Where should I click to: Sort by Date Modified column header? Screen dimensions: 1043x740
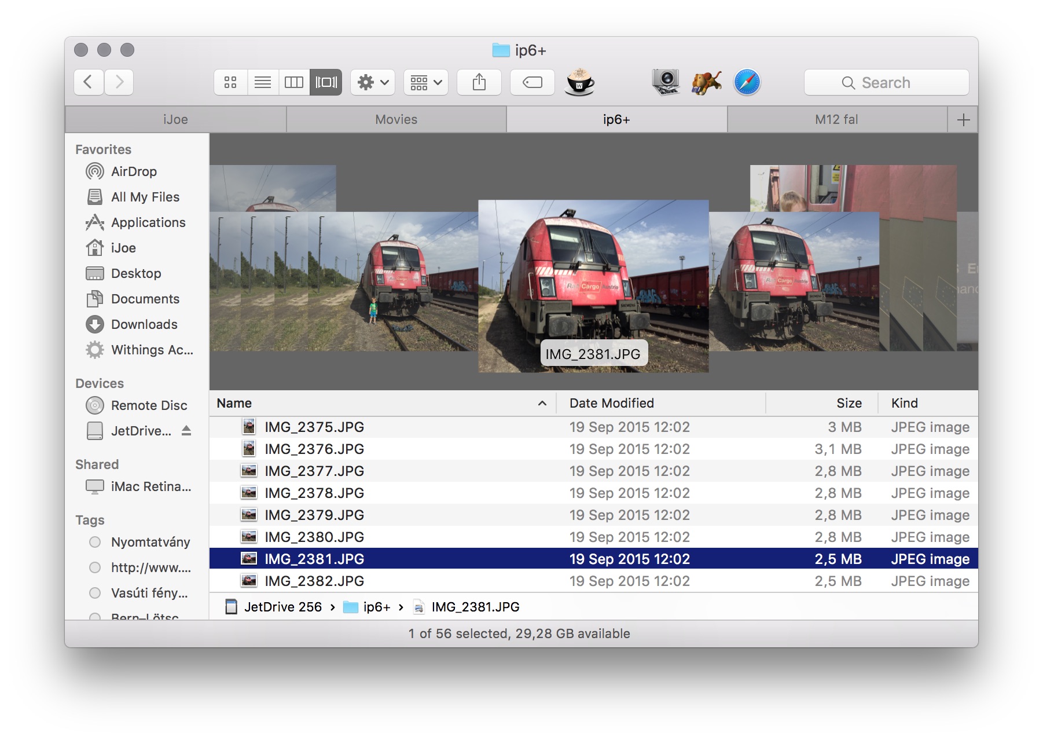[x=661, y=403]
